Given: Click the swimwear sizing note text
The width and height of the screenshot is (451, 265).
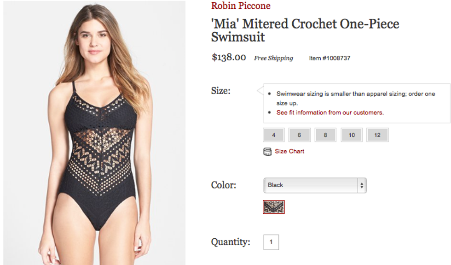Looking at the screenshot, I should click(x=355, y=94).
